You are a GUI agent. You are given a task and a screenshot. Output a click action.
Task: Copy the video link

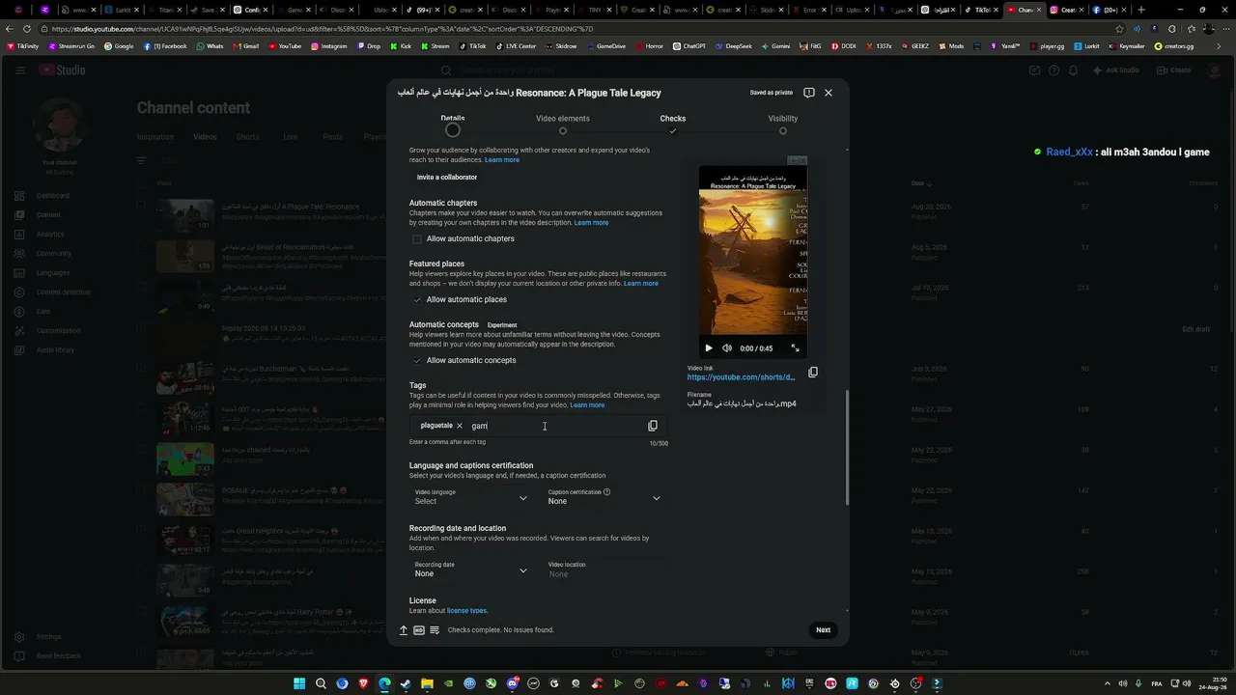point(813,373)
